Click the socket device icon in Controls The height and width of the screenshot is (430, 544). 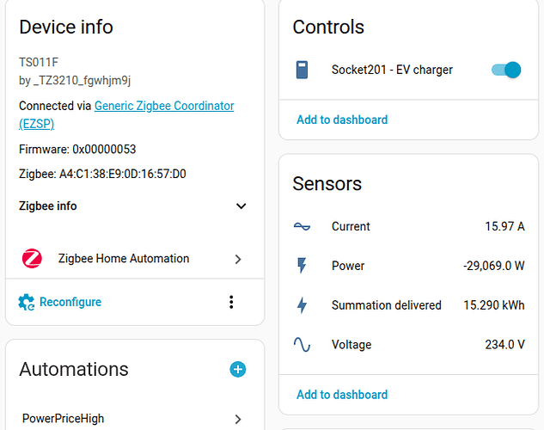click(x=302, y=70)
